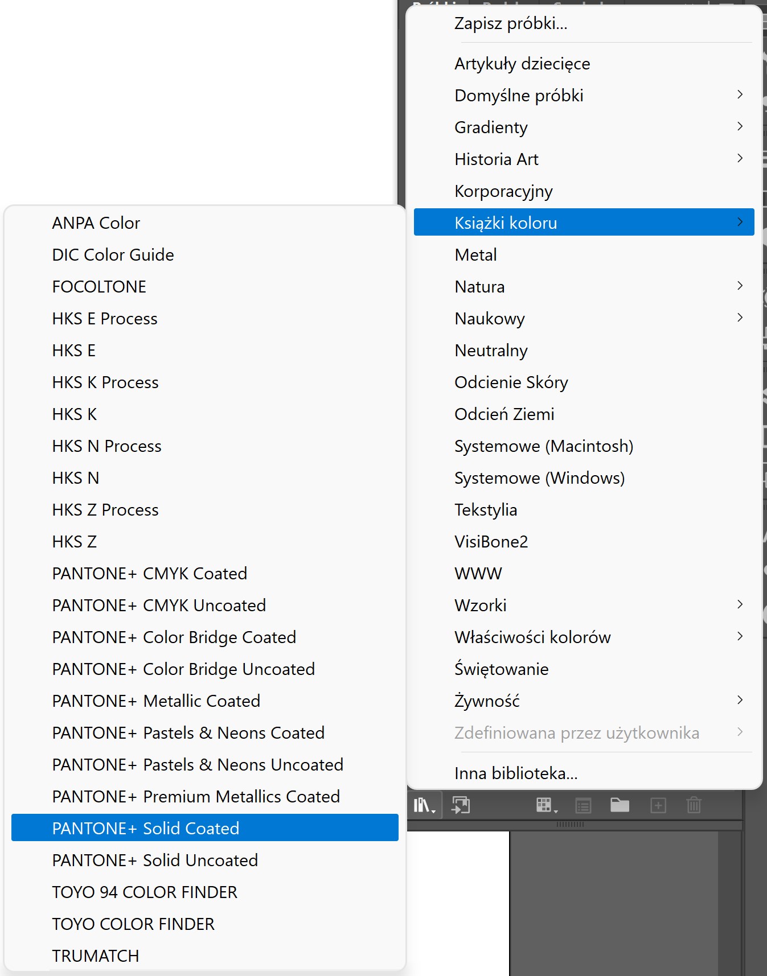Open PANTONE+ CMYK Uncoated
The image size is (767, 976).
[x=205, y=606]
